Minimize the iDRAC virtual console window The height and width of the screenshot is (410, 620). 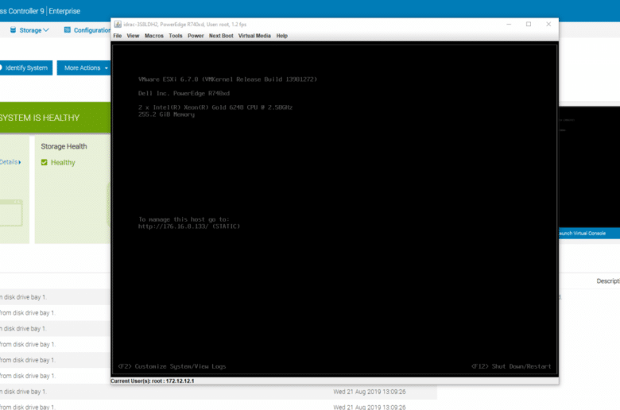click(x=509, y=24)
